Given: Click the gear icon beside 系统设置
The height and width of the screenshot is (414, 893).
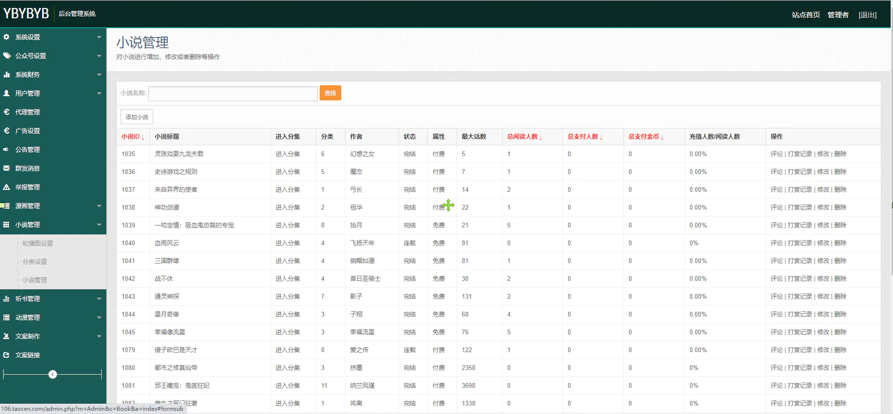Looking at the screenshot, I should coord(7,37).
